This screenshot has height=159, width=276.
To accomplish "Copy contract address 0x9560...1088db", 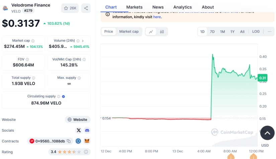I will click(69, 141).
